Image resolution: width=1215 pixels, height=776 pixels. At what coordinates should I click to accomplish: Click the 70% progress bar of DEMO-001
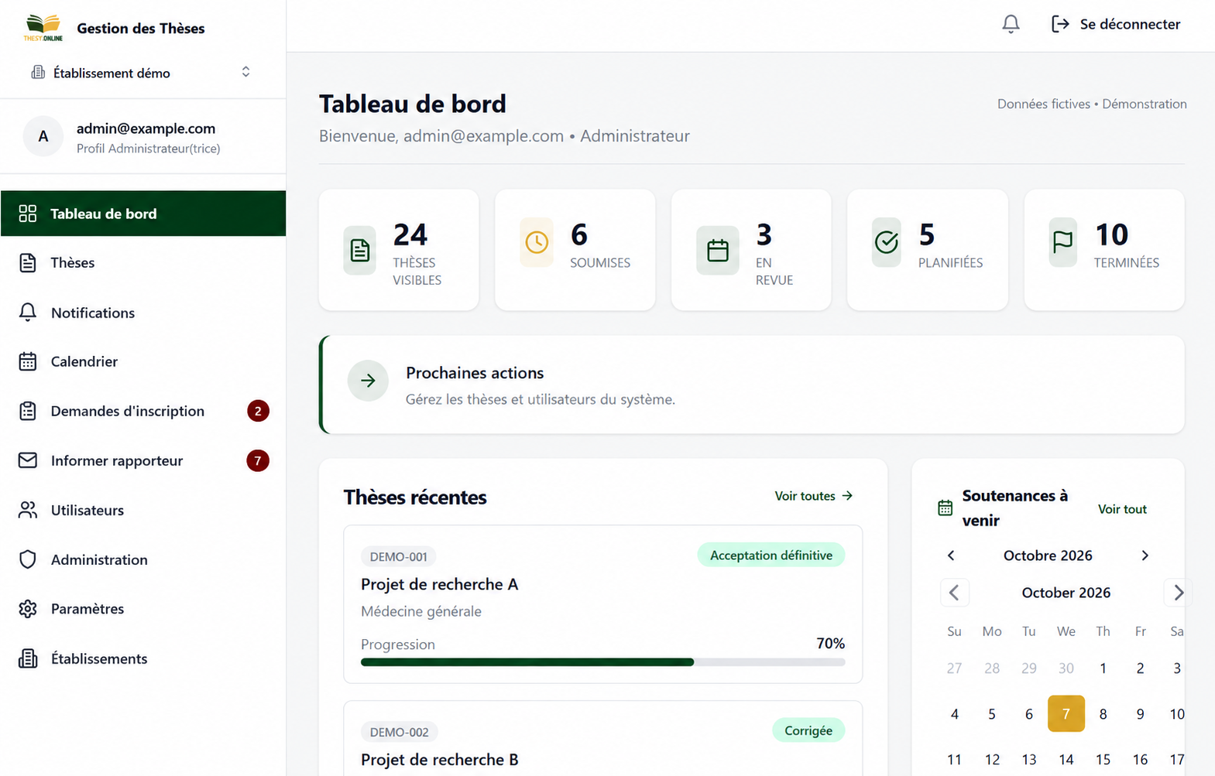602,662
